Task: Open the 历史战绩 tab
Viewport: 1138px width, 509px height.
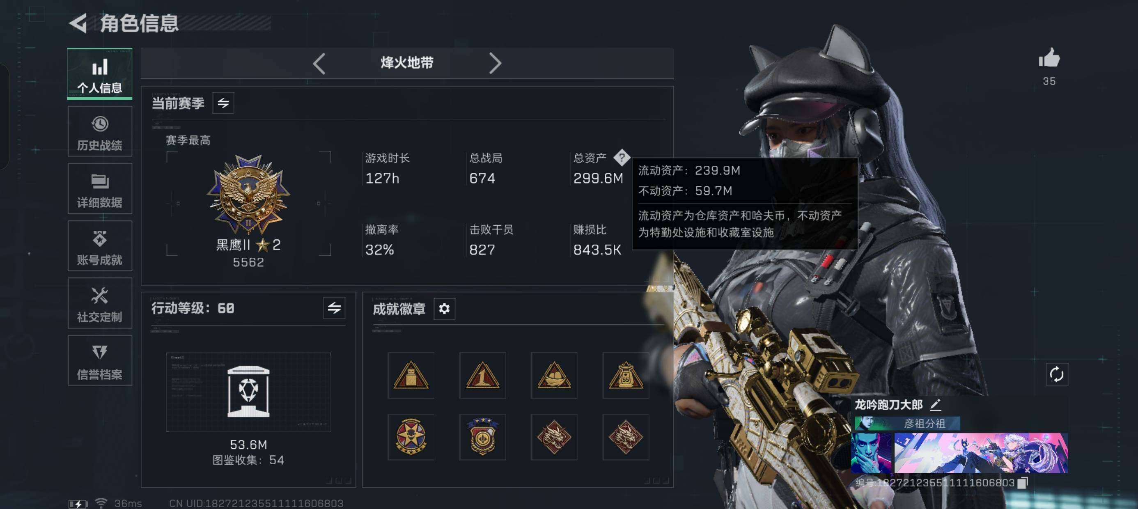Action: (100, 131)
